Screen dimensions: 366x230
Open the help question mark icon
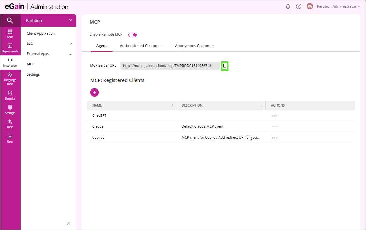pyautogui.click(x=298, y=6)
